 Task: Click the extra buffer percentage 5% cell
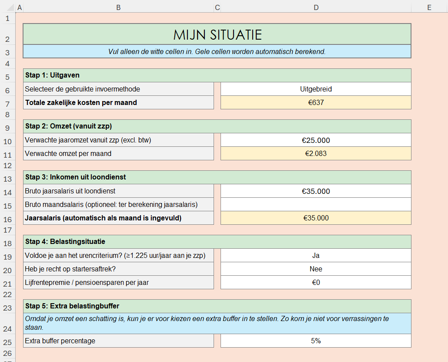316,341
